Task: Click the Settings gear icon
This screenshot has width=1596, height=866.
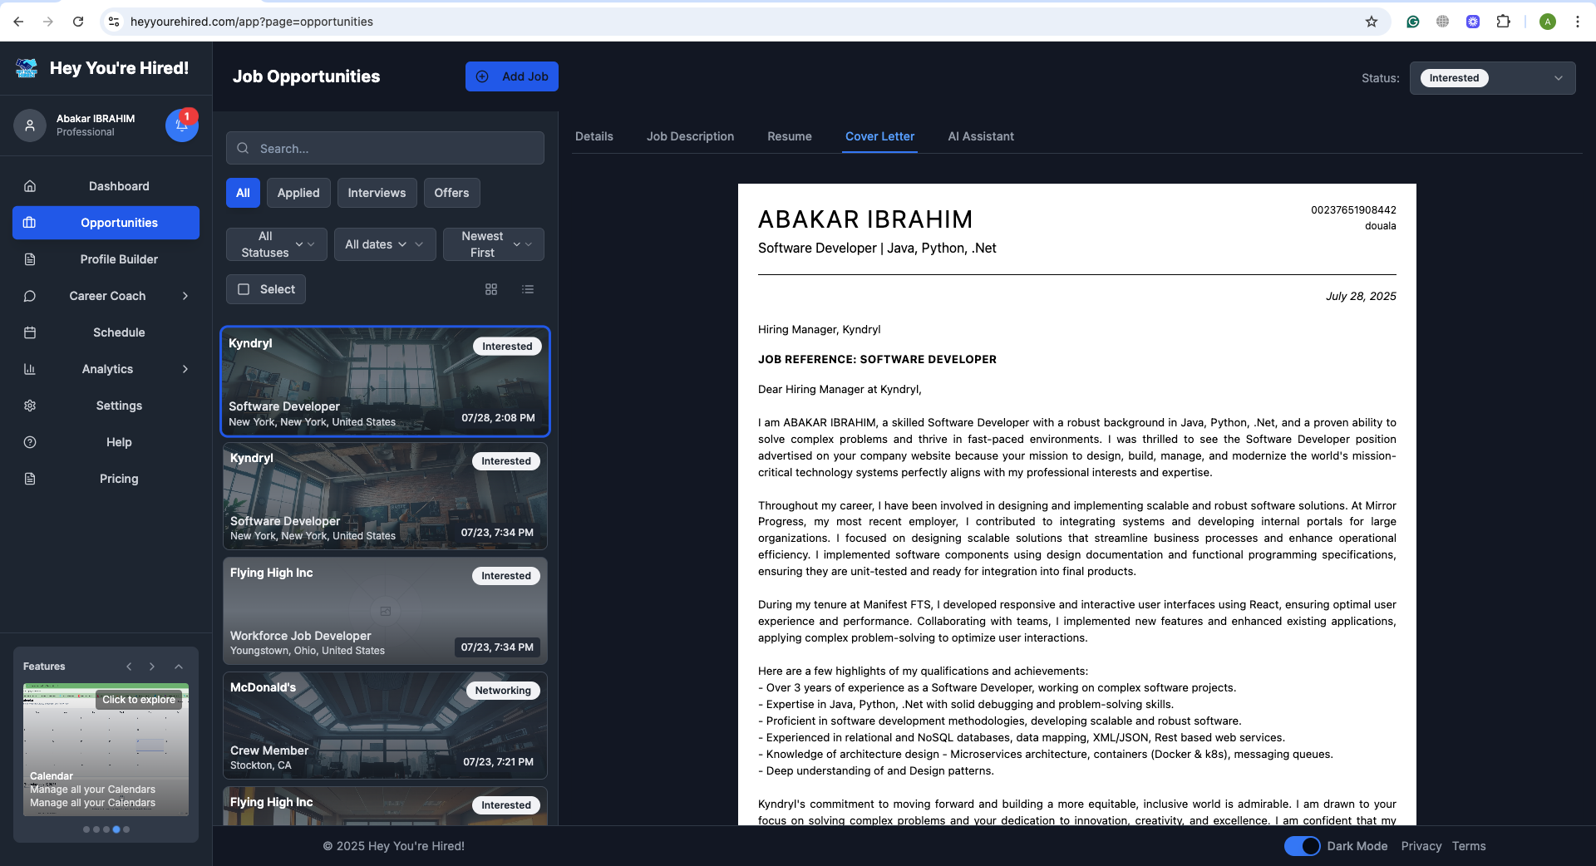Action: point(30,406)
